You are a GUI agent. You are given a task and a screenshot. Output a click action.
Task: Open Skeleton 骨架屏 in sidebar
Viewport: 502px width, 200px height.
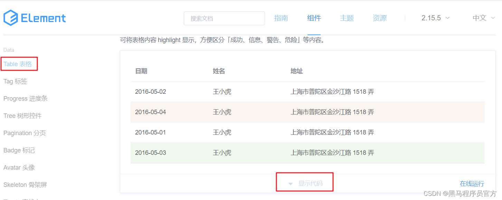click(25, 185)
